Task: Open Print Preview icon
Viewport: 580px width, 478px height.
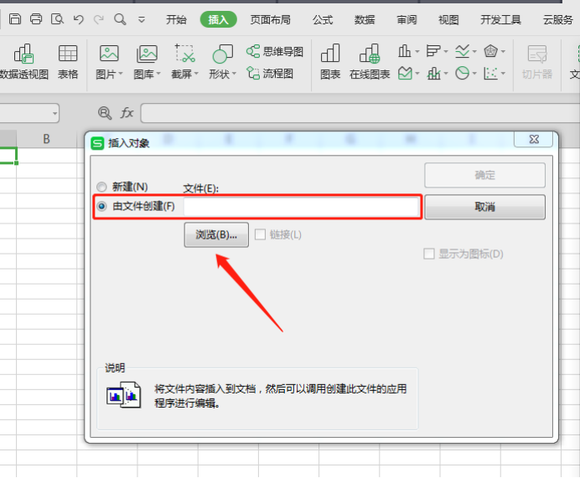Action: pos(57,19)
